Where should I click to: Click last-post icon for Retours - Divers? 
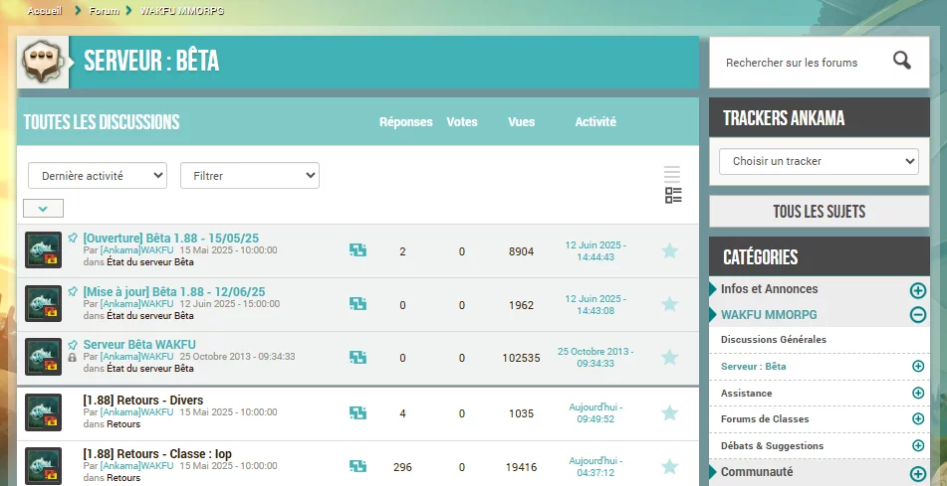357,413
